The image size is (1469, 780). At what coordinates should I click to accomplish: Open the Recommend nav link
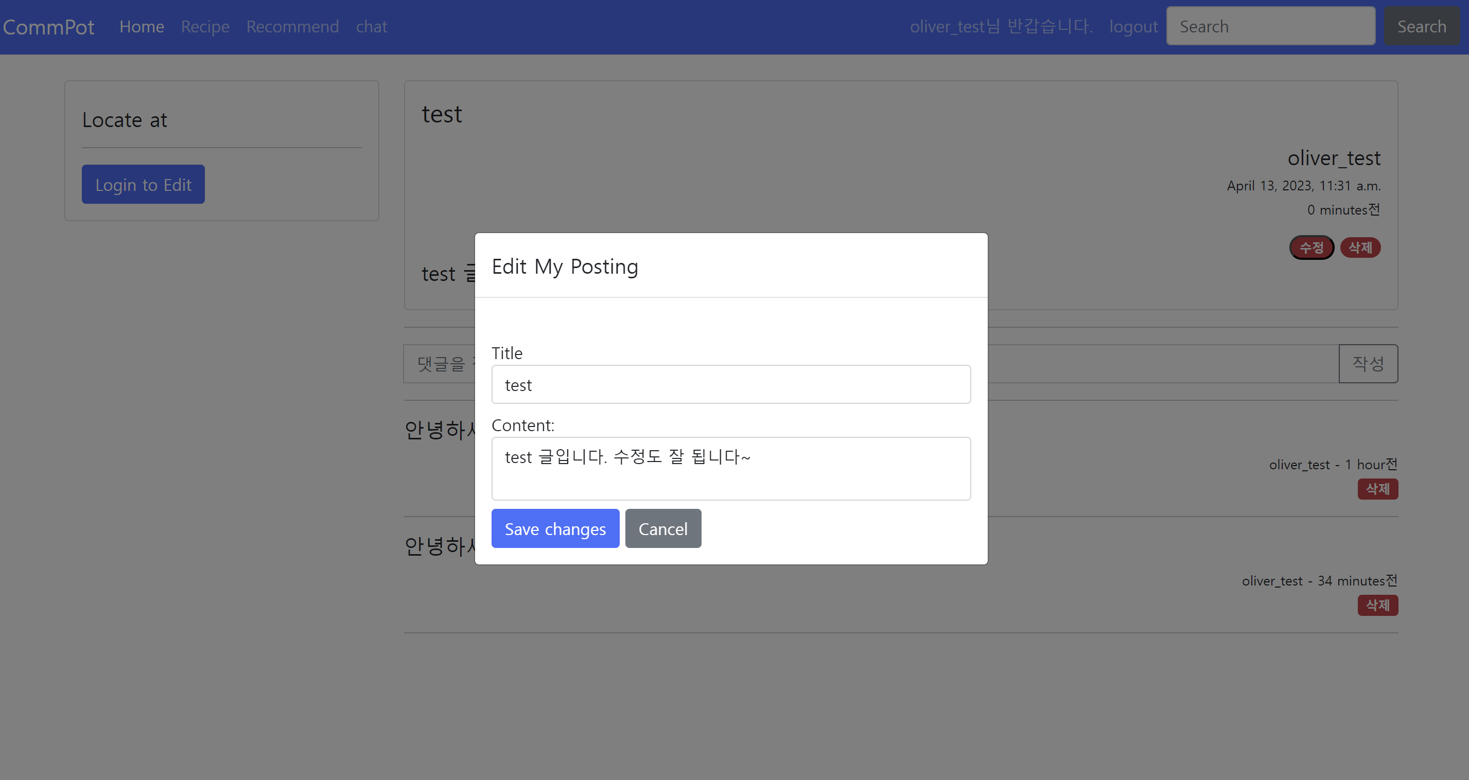[x=292, y=27]
